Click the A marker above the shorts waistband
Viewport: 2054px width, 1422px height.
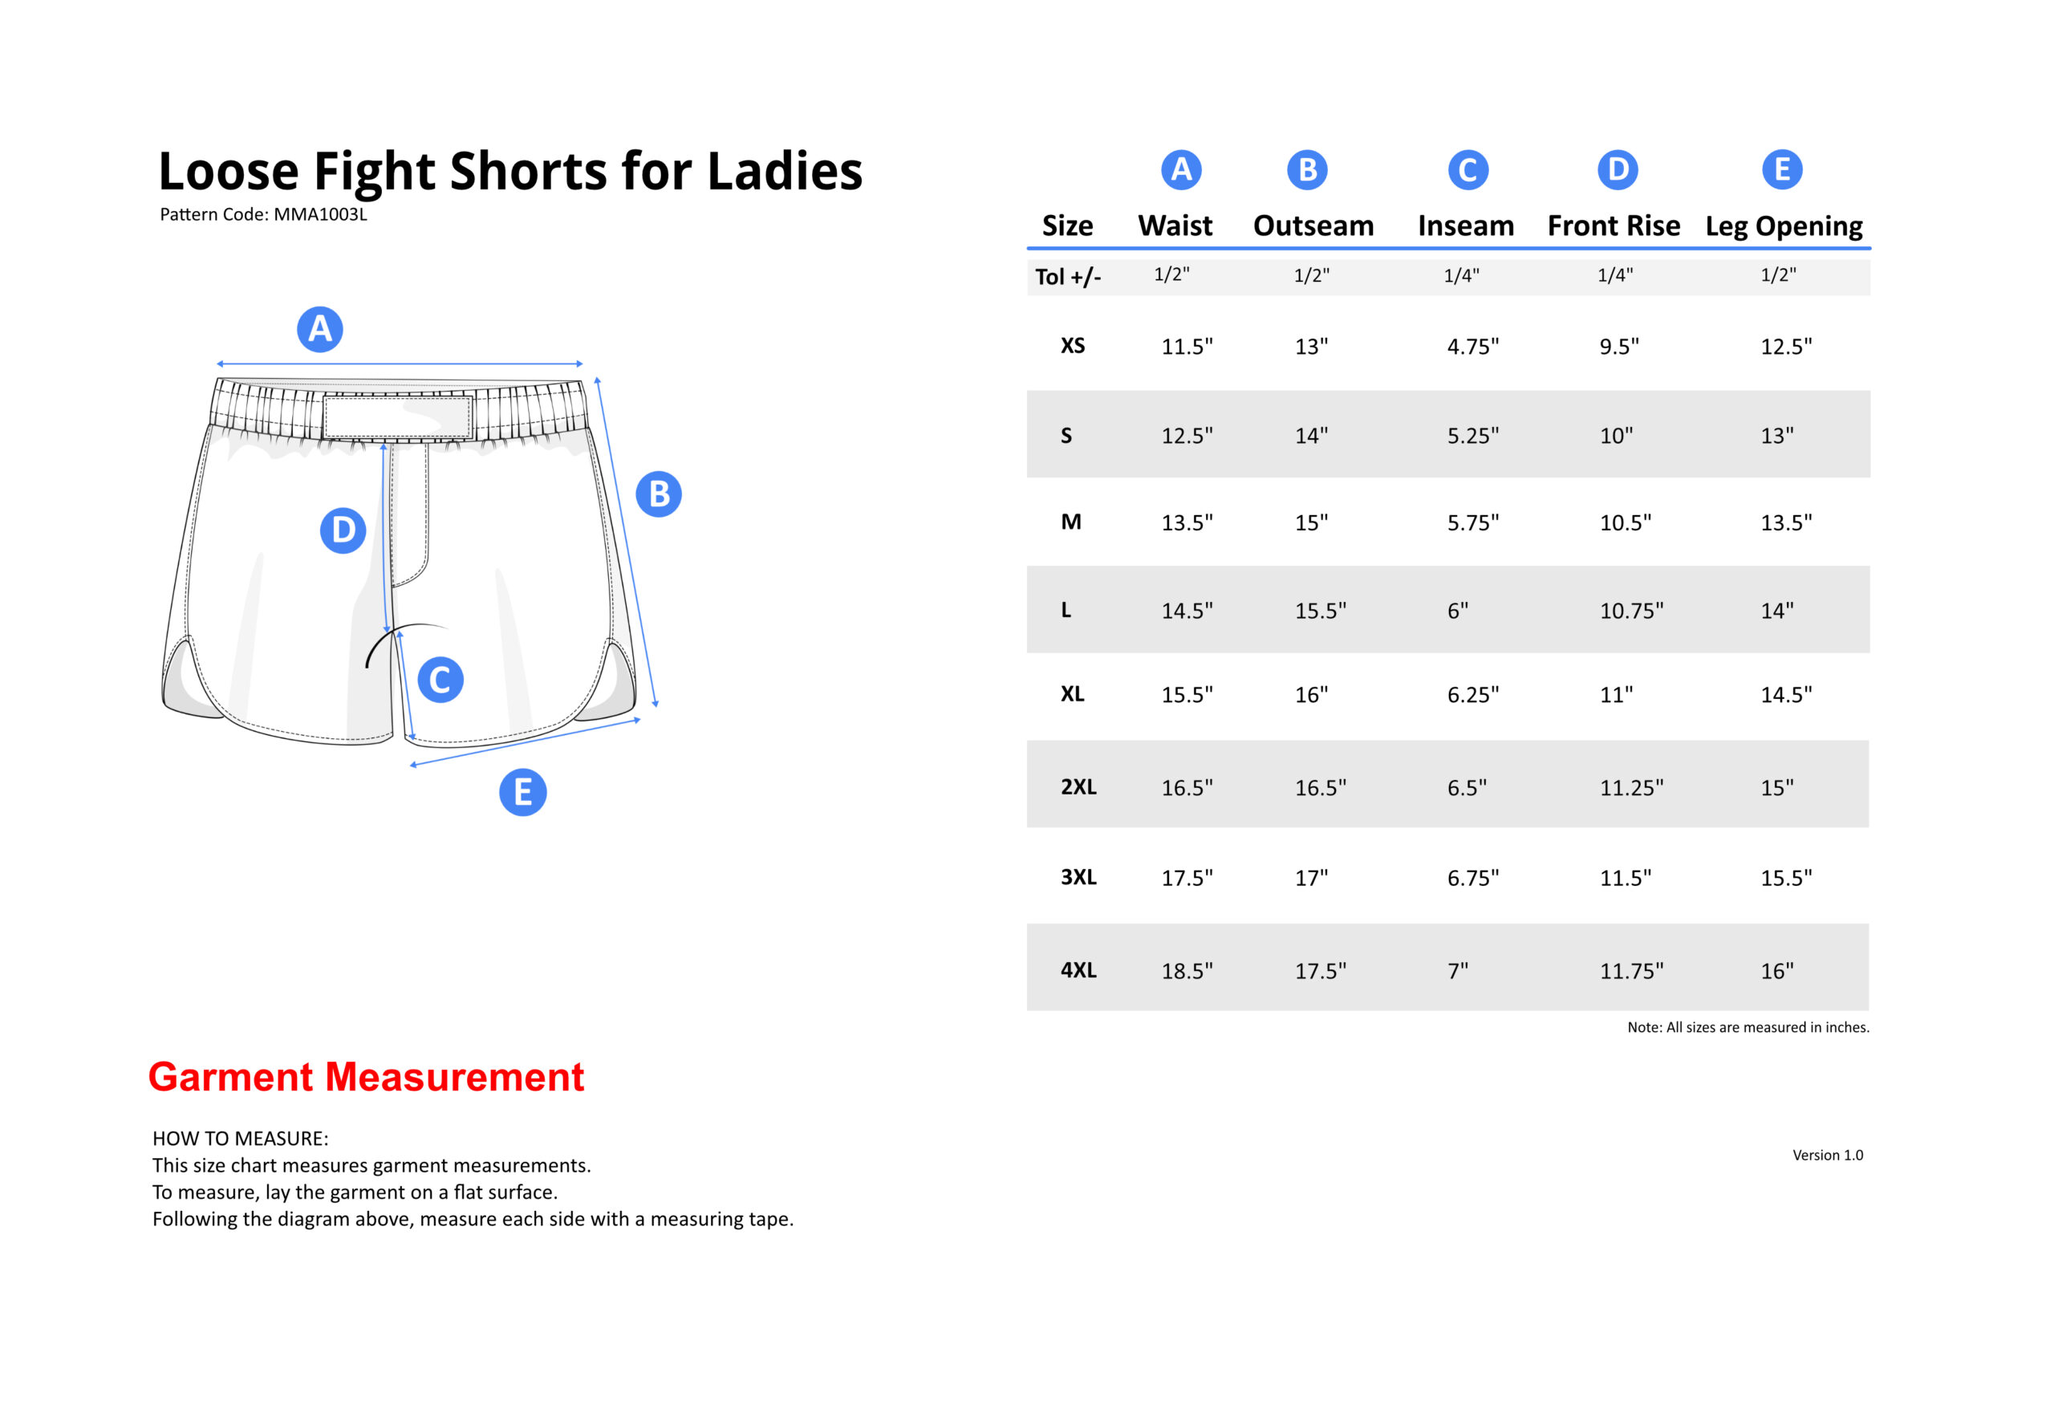(320, 330)
